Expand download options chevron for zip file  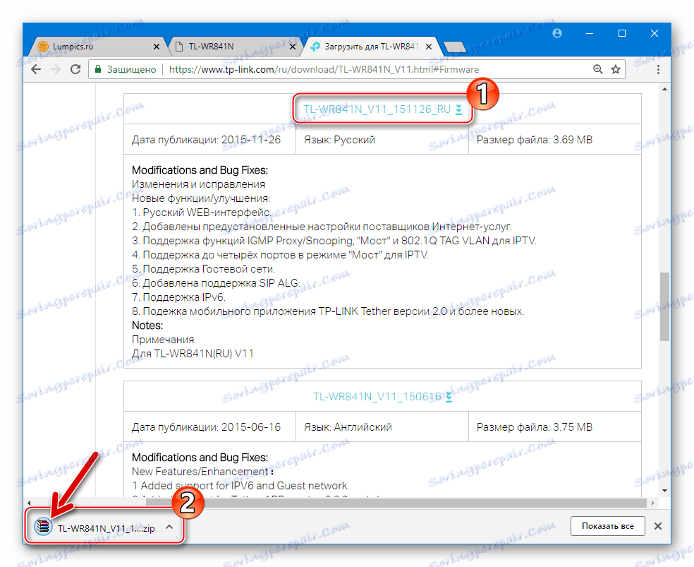point(169,527)
